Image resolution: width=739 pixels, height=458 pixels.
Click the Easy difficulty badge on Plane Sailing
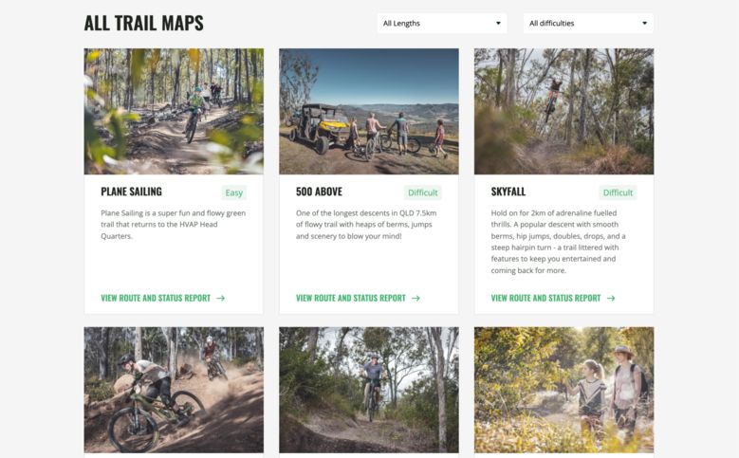pos(233,192)
